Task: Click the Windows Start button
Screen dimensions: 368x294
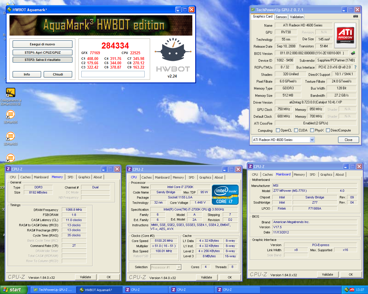Action: pos(14,290)
